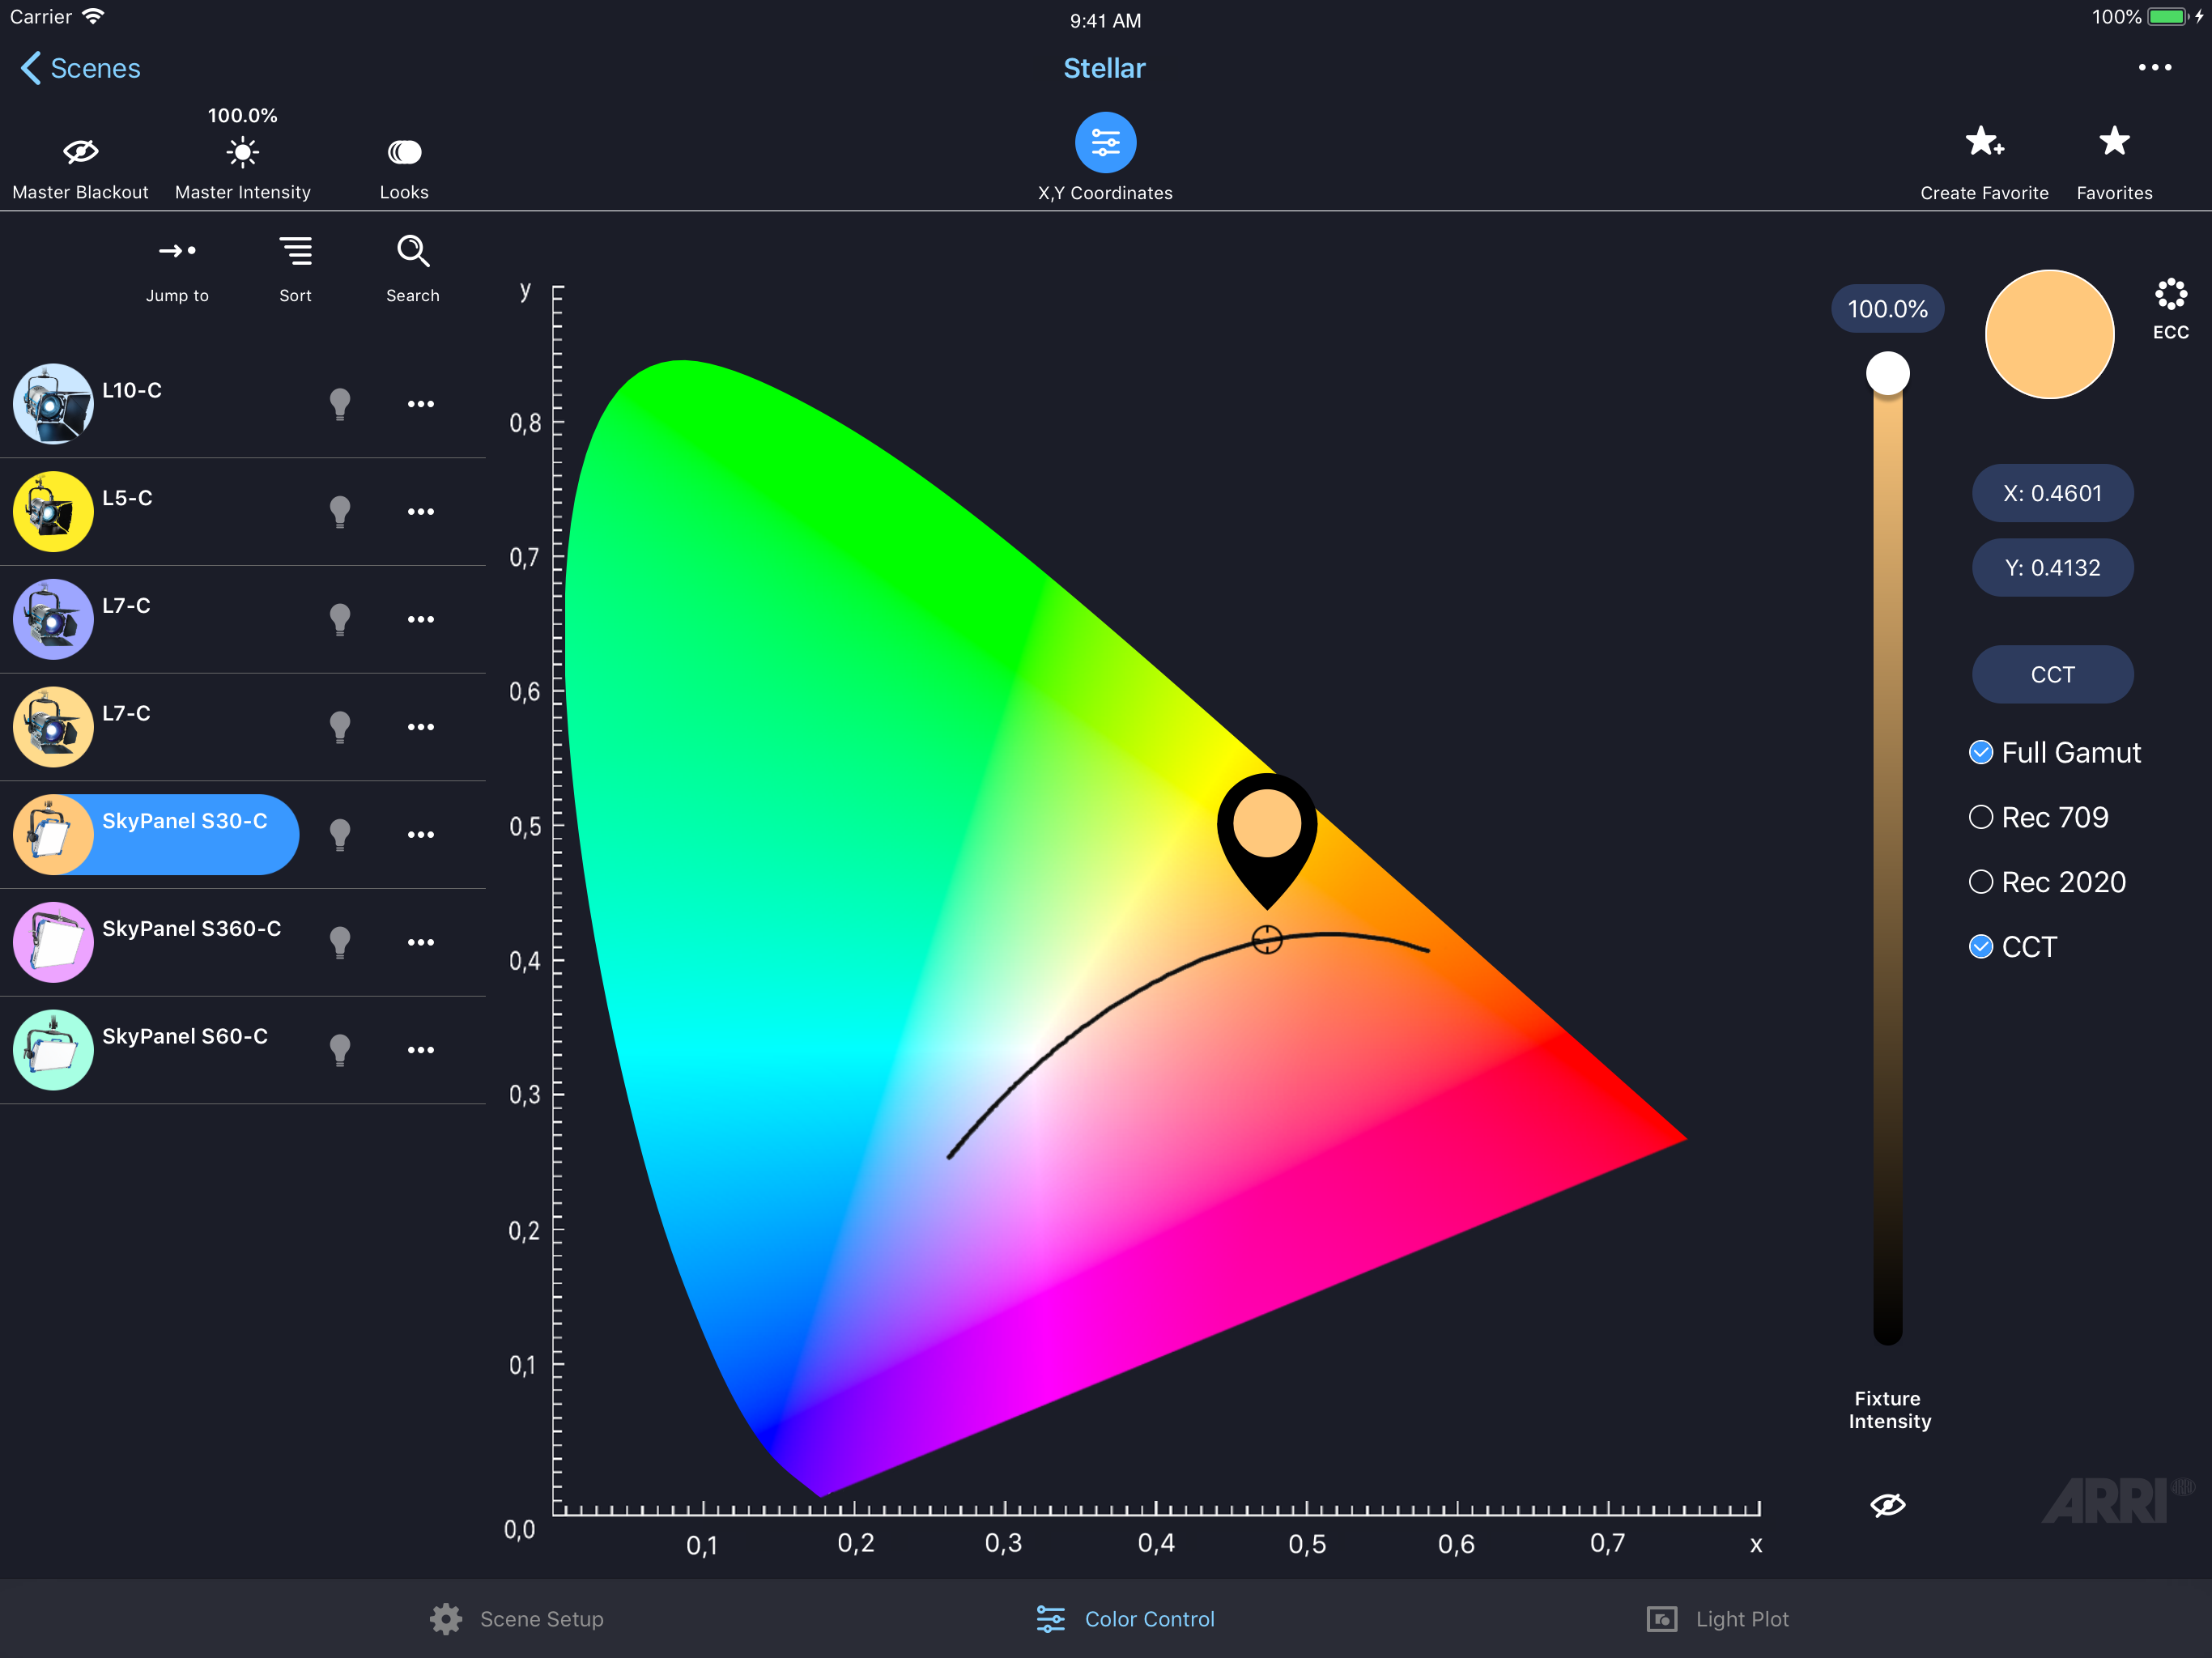Open the Favorites star icon
Image resolution: width=2212 pixels, height=1658 pixels.
(2114, 141)
